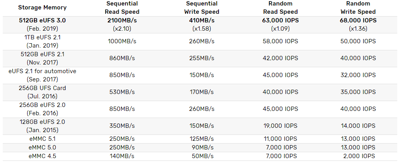The image size is (400, 164).
Task: Select the 1TB eUFS 2.1 row label
Action: (42, 41)
